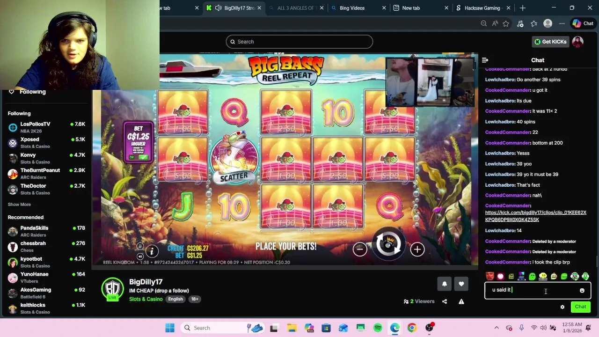599x337 pixels.
Task: Open browser Settings and more ellipsis
Action: 562,23
